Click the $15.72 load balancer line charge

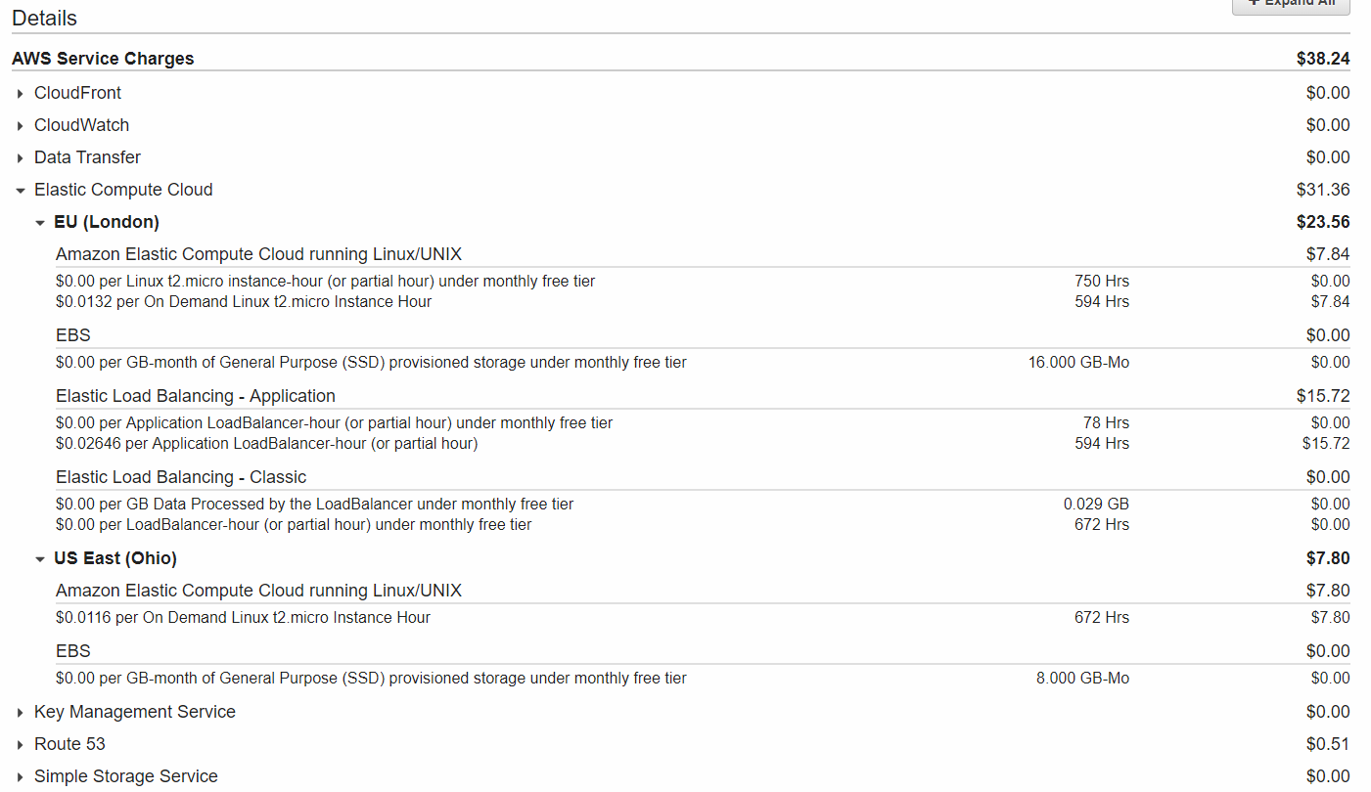pyautogui.click(x=1326, y=444)
